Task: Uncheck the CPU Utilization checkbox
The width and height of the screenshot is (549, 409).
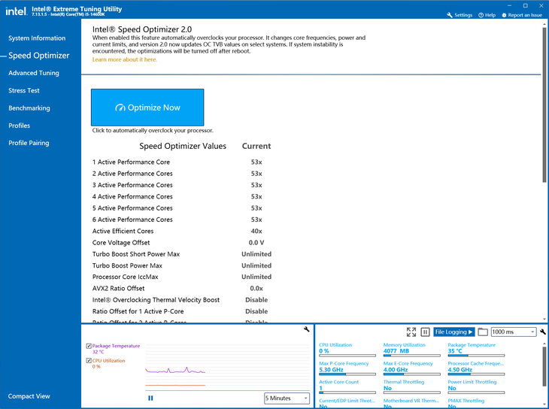Action: (89, 361)
